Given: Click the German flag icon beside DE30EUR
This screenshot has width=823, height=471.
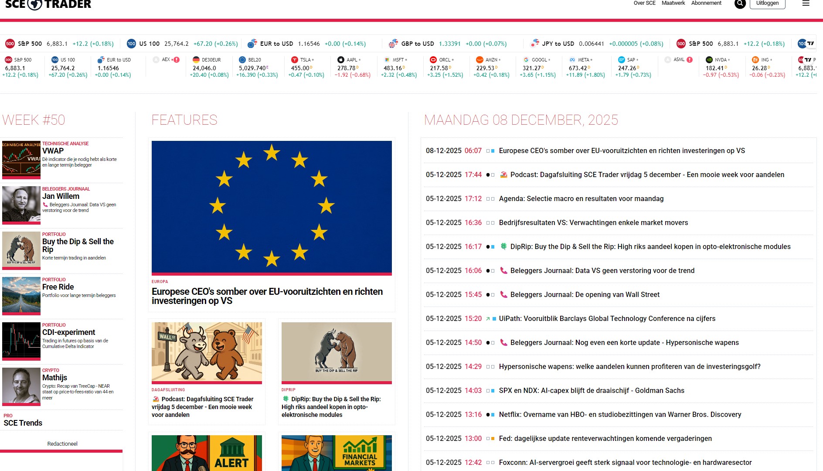Looking at the screenshot, I should click(x=196, y=60).
